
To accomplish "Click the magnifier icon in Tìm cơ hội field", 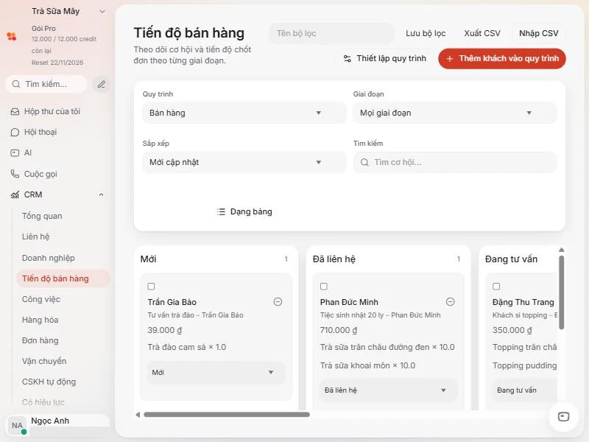I will click(x=364, y=162).
